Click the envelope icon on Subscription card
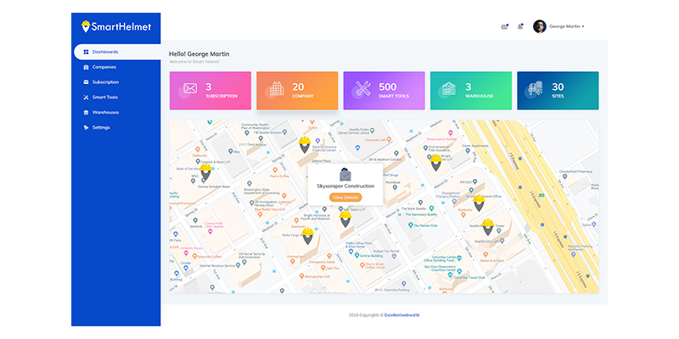 pos(190,88)
